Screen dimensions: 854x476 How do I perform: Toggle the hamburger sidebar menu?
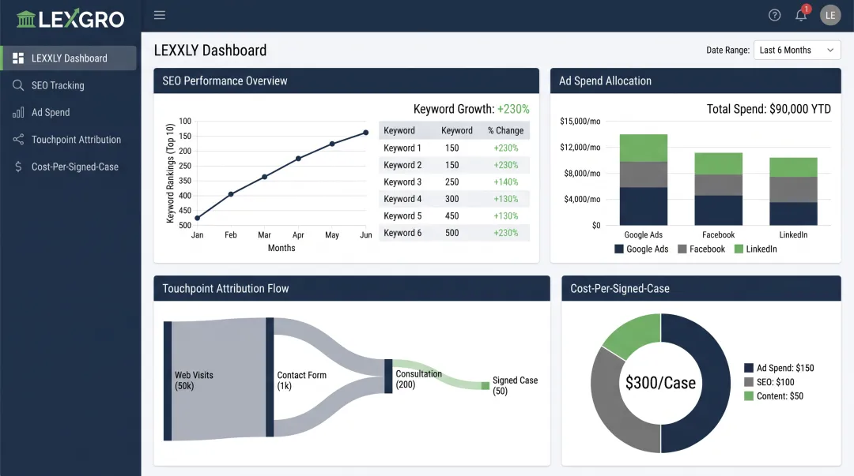click(x=160, y=15)
